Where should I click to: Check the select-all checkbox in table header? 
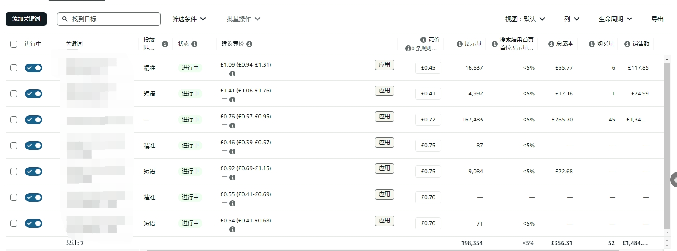(x=14, y=44)
